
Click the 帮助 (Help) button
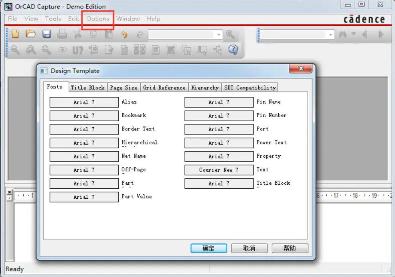point(290,248)
